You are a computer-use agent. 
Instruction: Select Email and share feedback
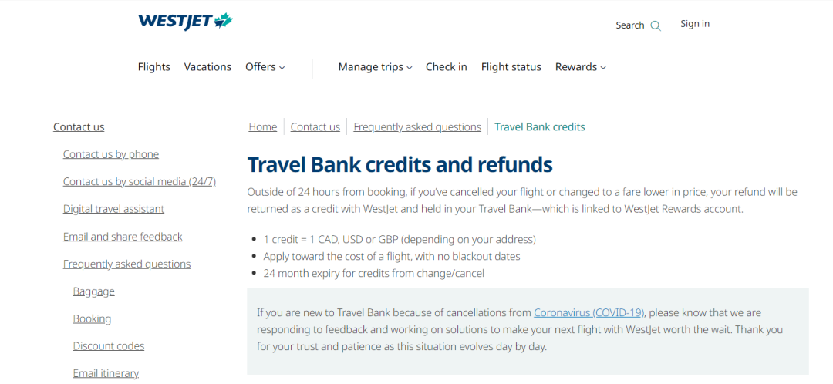coord(123,237)
